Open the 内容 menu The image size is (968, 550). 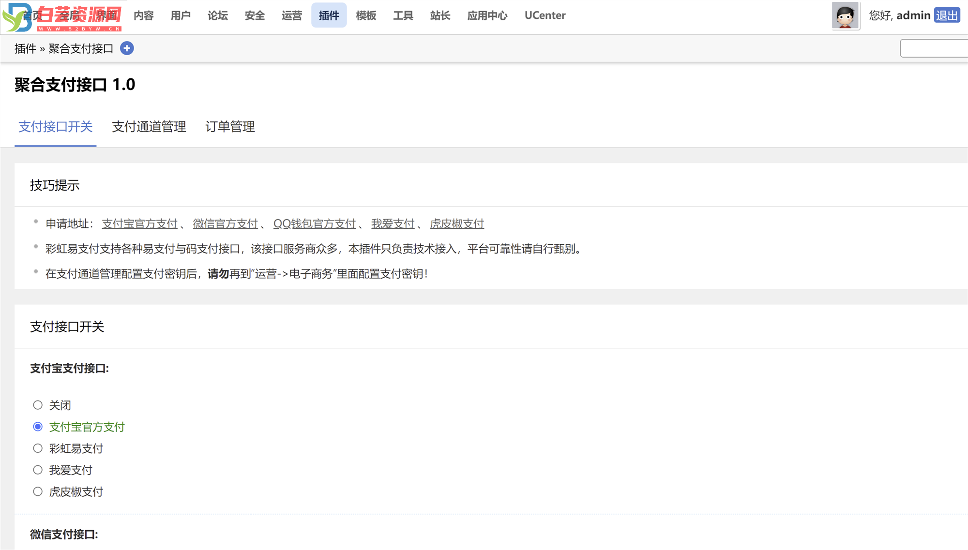pyautogui.click(x=144, y=15)
